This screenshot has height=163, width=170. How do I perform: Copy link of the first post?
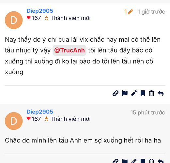point(116,93)
